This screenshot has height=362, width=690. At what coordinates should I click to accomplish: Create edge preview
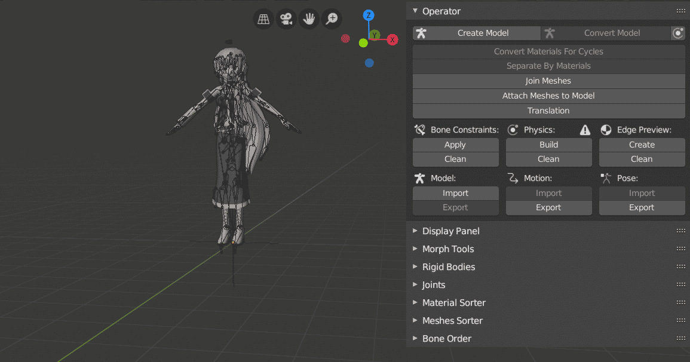[642, 145]
